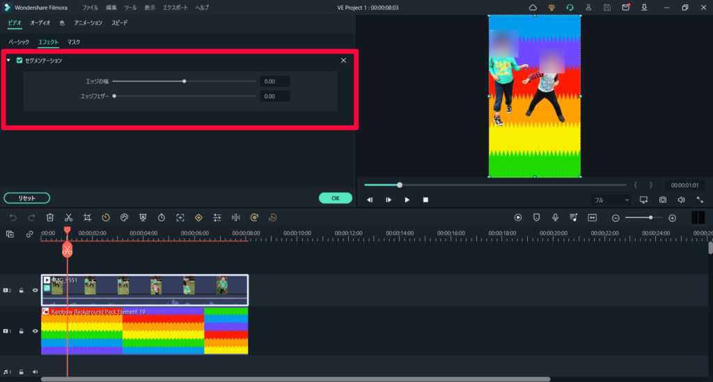Open the エクスポート menu
This screenshot has width=713, height=382.
pyautogui.click(x=174, y=7)
